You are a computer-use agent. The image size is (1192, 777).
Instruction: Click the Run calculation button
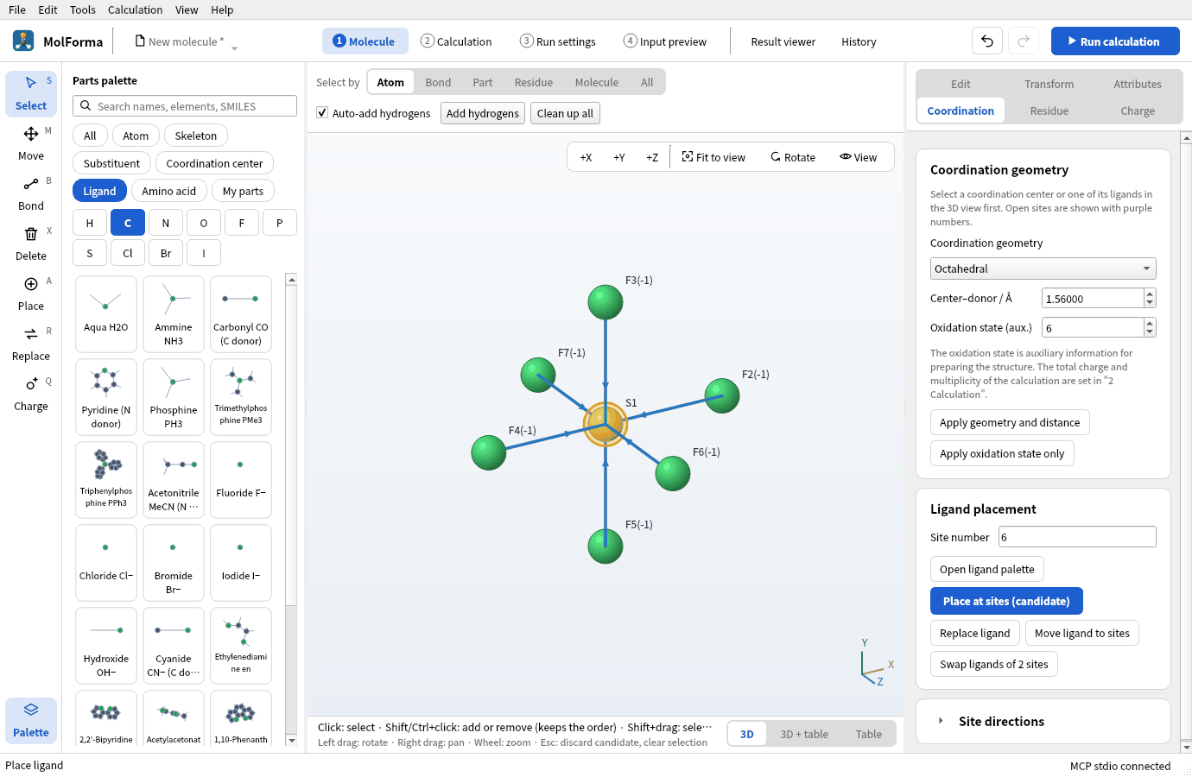[1114, 41]
